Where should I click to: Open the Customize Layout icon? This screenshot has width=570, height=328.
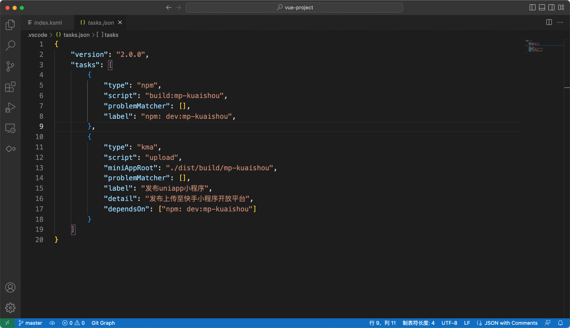point(561,8)
